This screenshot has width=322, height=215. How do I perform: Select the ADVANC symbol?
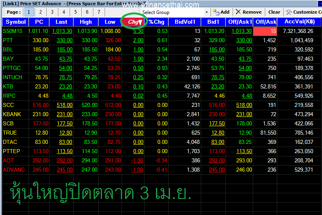point(14,170)
